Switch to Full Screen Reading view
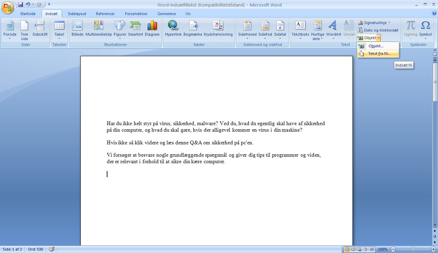The height and width of the screenshot is (253, 438). (x=353, y=249)
